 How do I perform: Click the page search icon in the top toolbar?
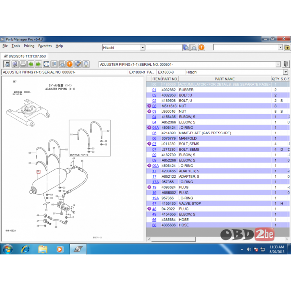pos(194,47)
